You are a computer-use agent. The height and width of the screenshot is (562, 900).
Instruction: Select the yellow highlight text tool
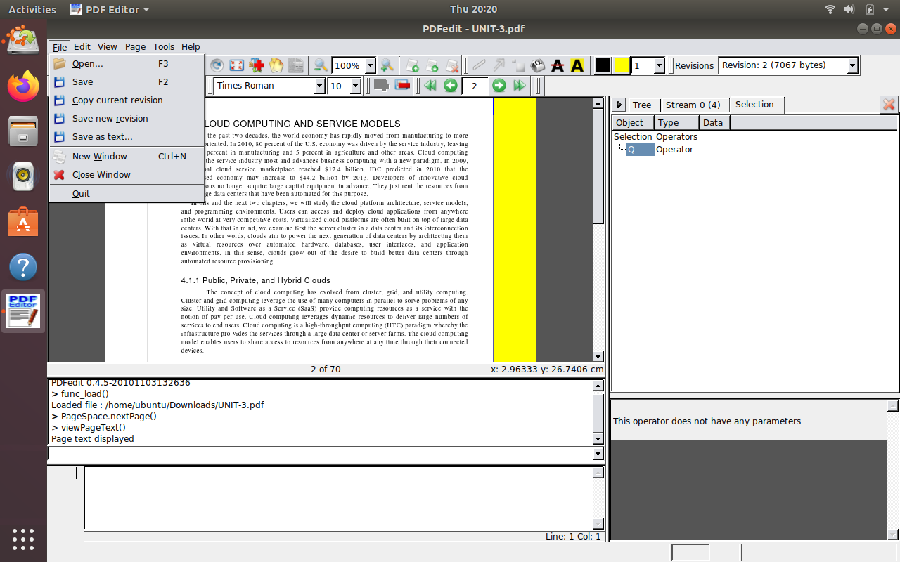[x=577, y=65]
